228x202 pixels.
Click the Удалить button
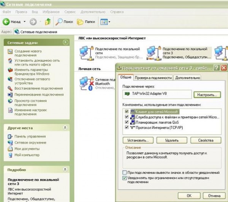172,140
